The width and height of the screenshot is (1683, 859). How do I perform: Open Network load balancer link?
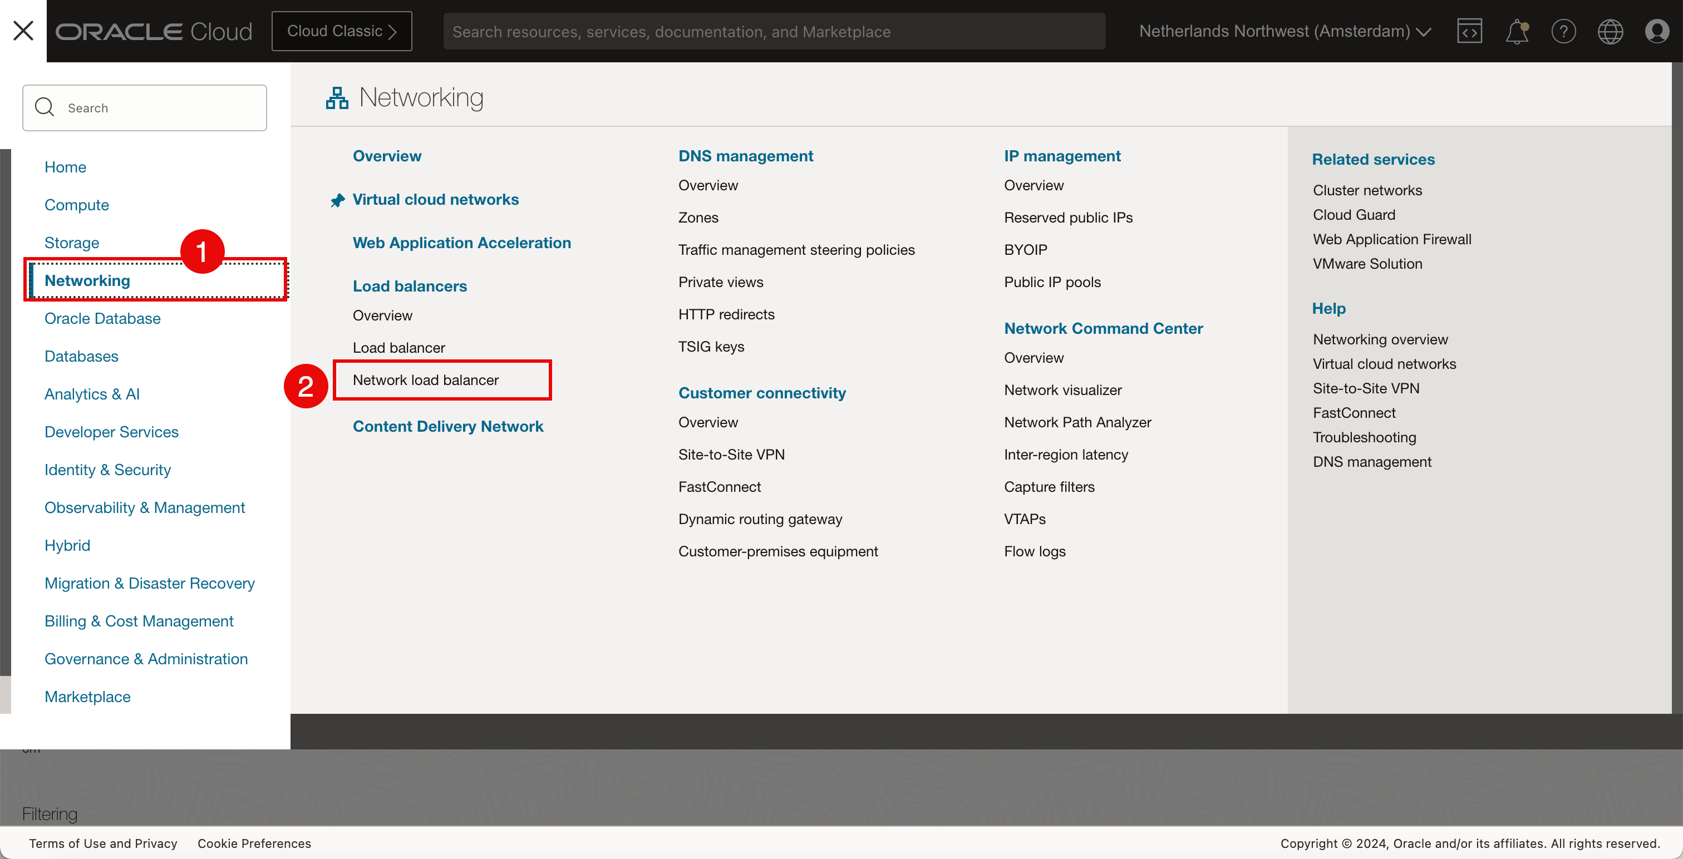pos(425,380)
